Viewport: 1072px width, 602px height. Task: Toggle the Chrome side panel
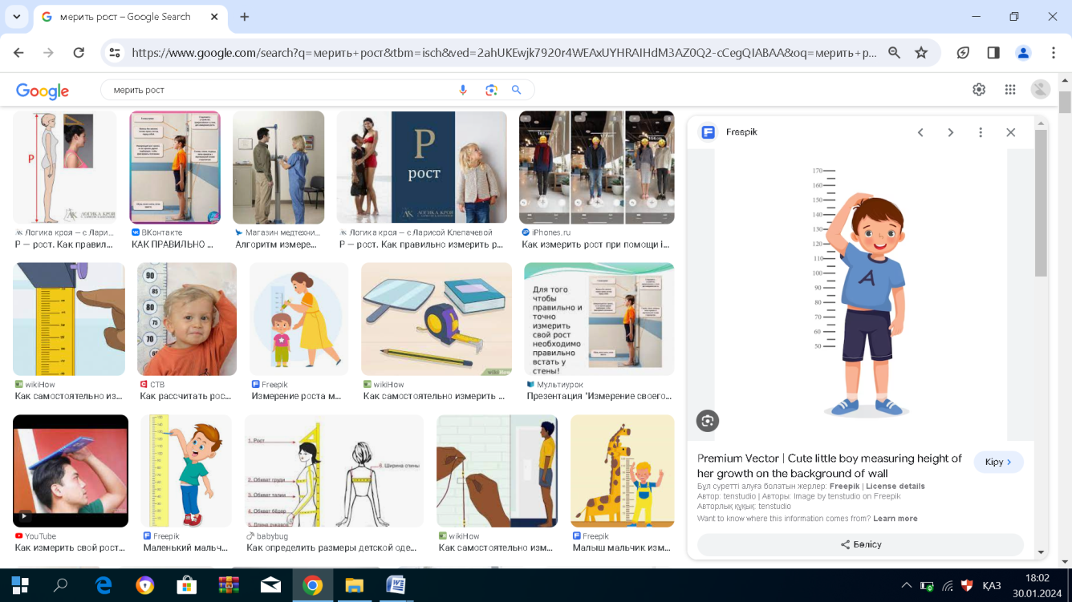point(993,52)
